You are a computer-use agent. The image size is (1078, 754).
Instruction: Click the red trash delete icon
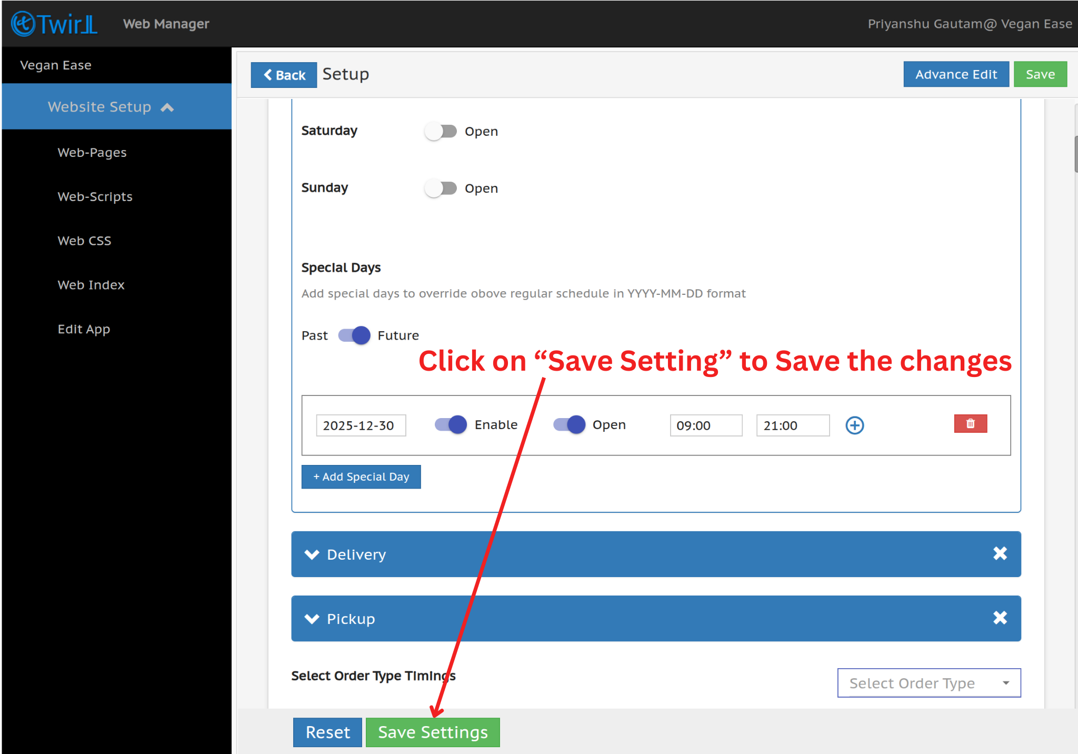click(970, 424)
